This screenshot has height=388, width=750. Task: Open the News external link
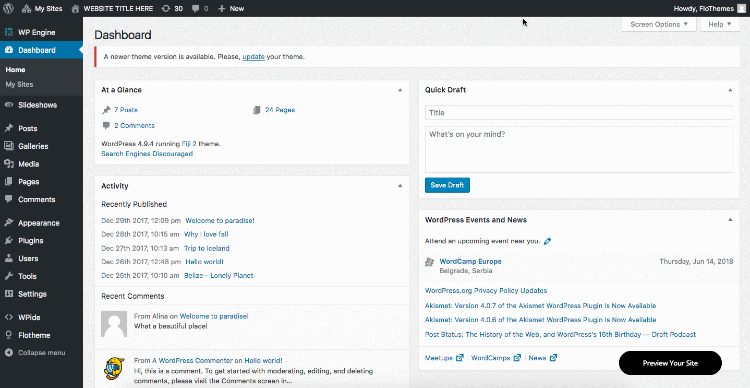[x=543, y=358]
